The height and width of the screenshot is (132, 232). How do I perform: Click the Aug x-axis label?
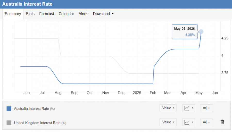coord(58,93)
